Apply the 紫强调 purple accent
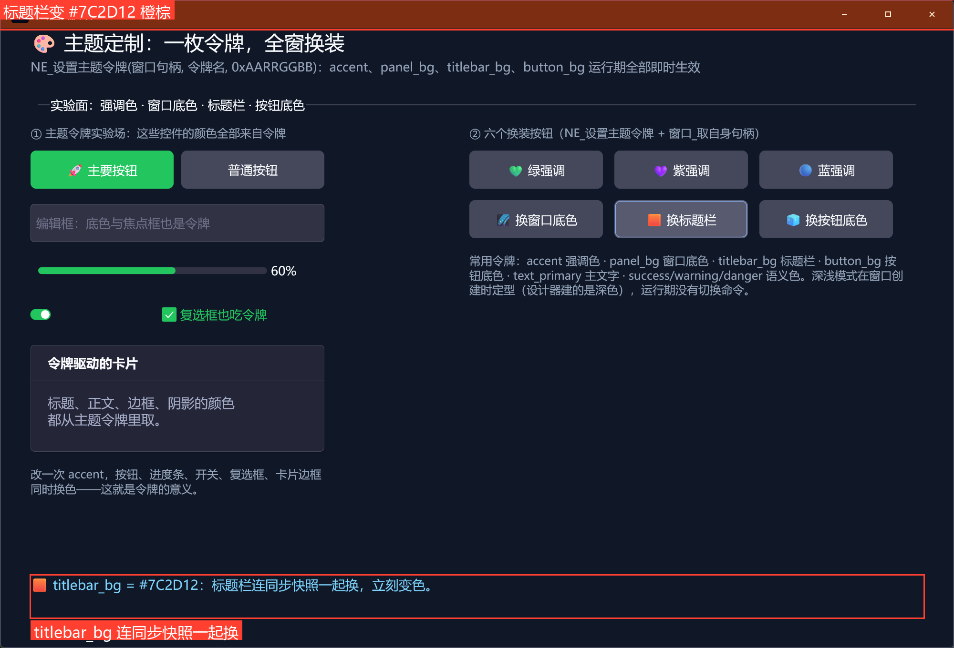Screen dimensions: 954x648 (681, 170)
